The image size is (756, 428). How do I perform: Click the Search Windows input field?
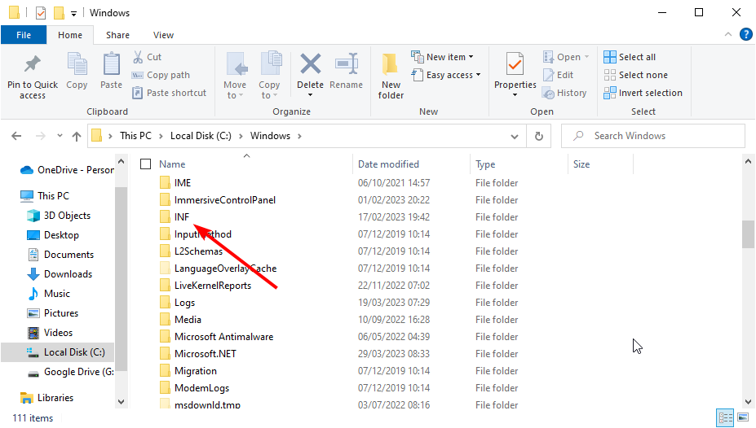(x=653, y=136)
